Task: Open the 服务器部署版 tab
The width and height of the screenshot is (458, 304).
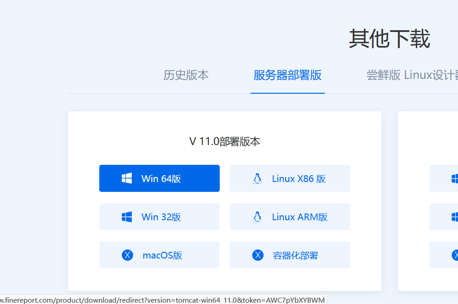Action: 287,75
